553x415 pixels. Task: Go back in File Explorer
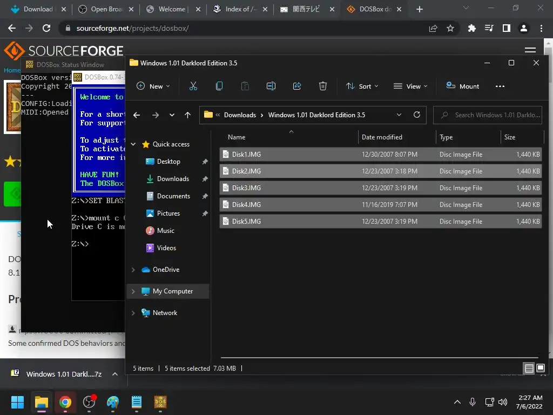coord(137,115)
